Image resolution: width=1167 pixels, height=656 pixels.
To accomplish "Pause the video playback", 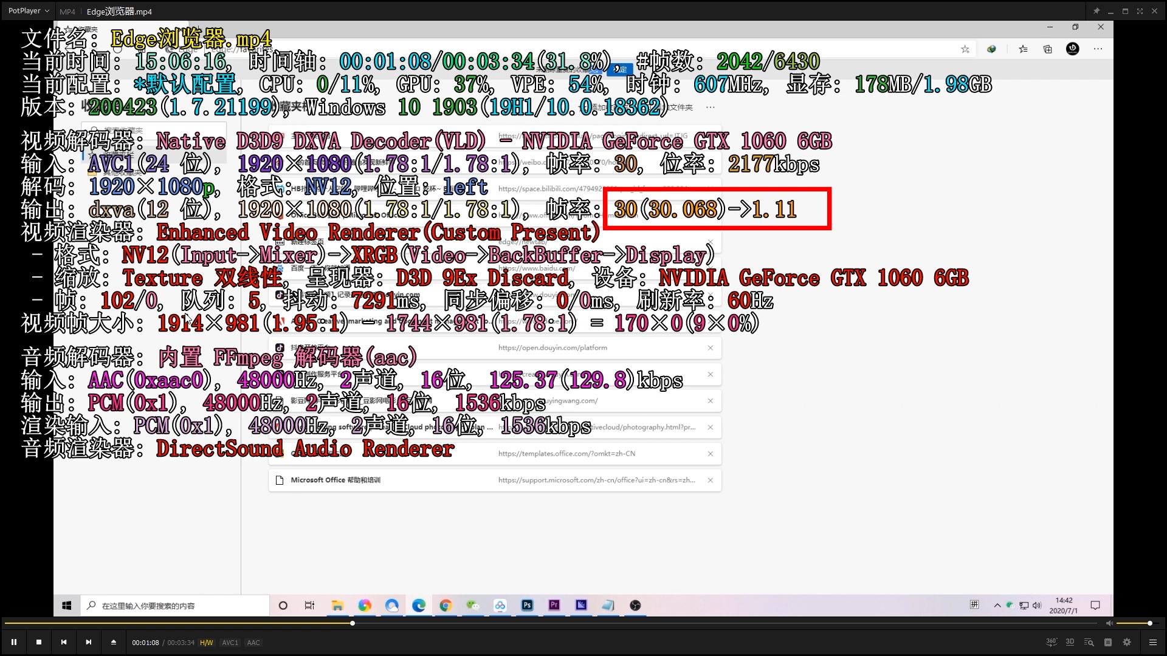I will (14, 642).
